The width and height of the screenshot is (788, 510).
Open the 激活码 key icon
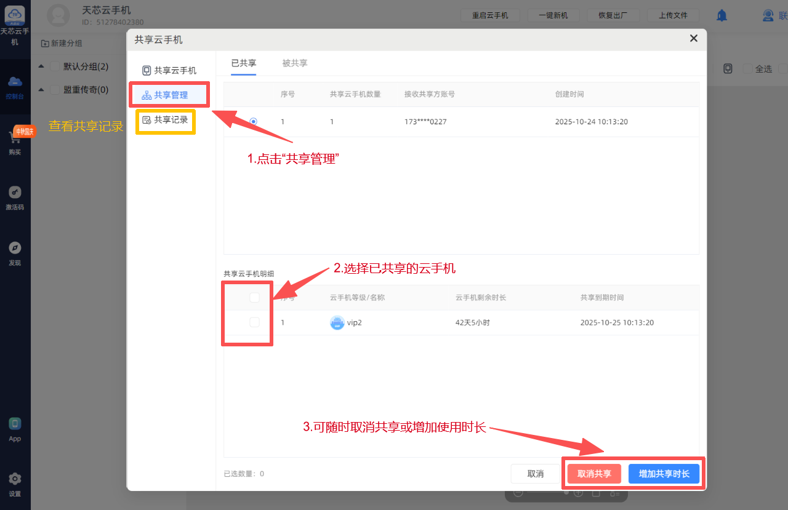[x=15, y=193]
